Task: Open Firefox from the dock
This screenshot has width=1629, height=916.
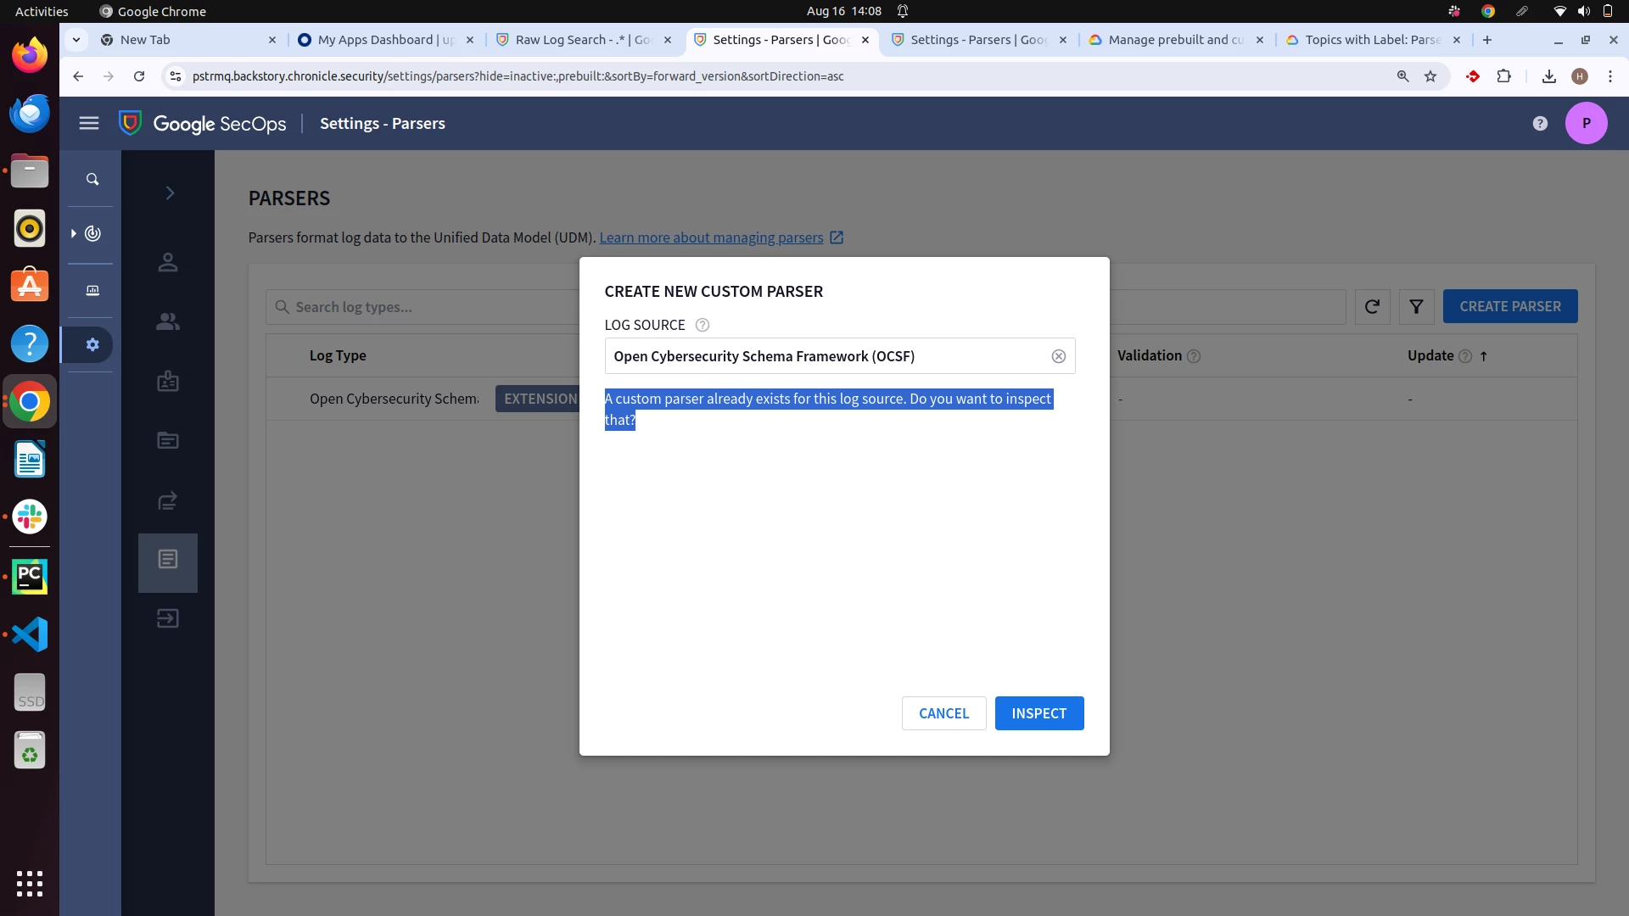Action: [x=30, y=55]
